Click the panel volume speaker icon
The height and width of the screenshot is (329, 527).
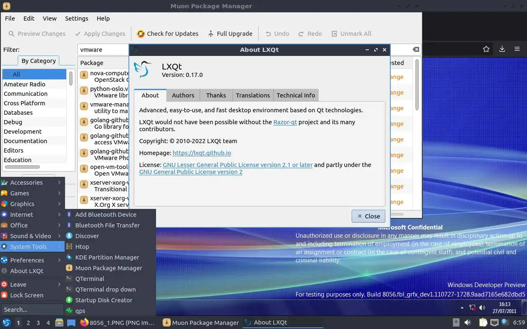tap(468, 322)
